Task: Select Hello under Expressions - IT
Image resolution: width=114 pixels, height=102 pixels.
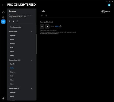Action: 12,96
